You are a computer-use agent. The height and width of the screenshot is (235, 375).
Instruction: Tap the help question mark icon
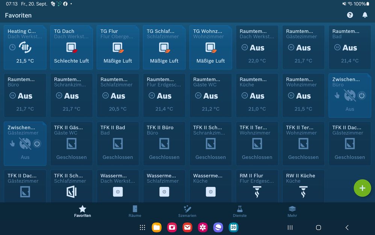[x=350, y=15]
